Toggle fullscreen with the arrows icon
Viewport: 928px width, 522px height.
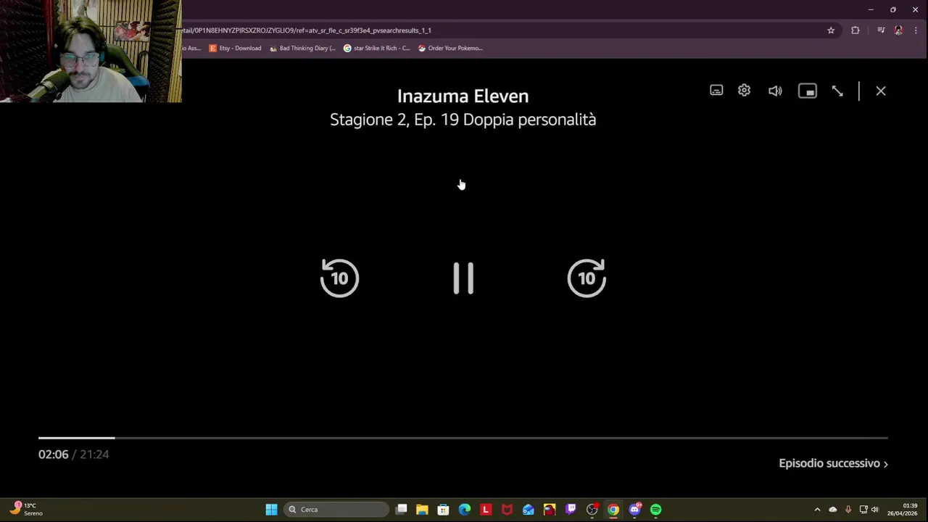[837, 91]
